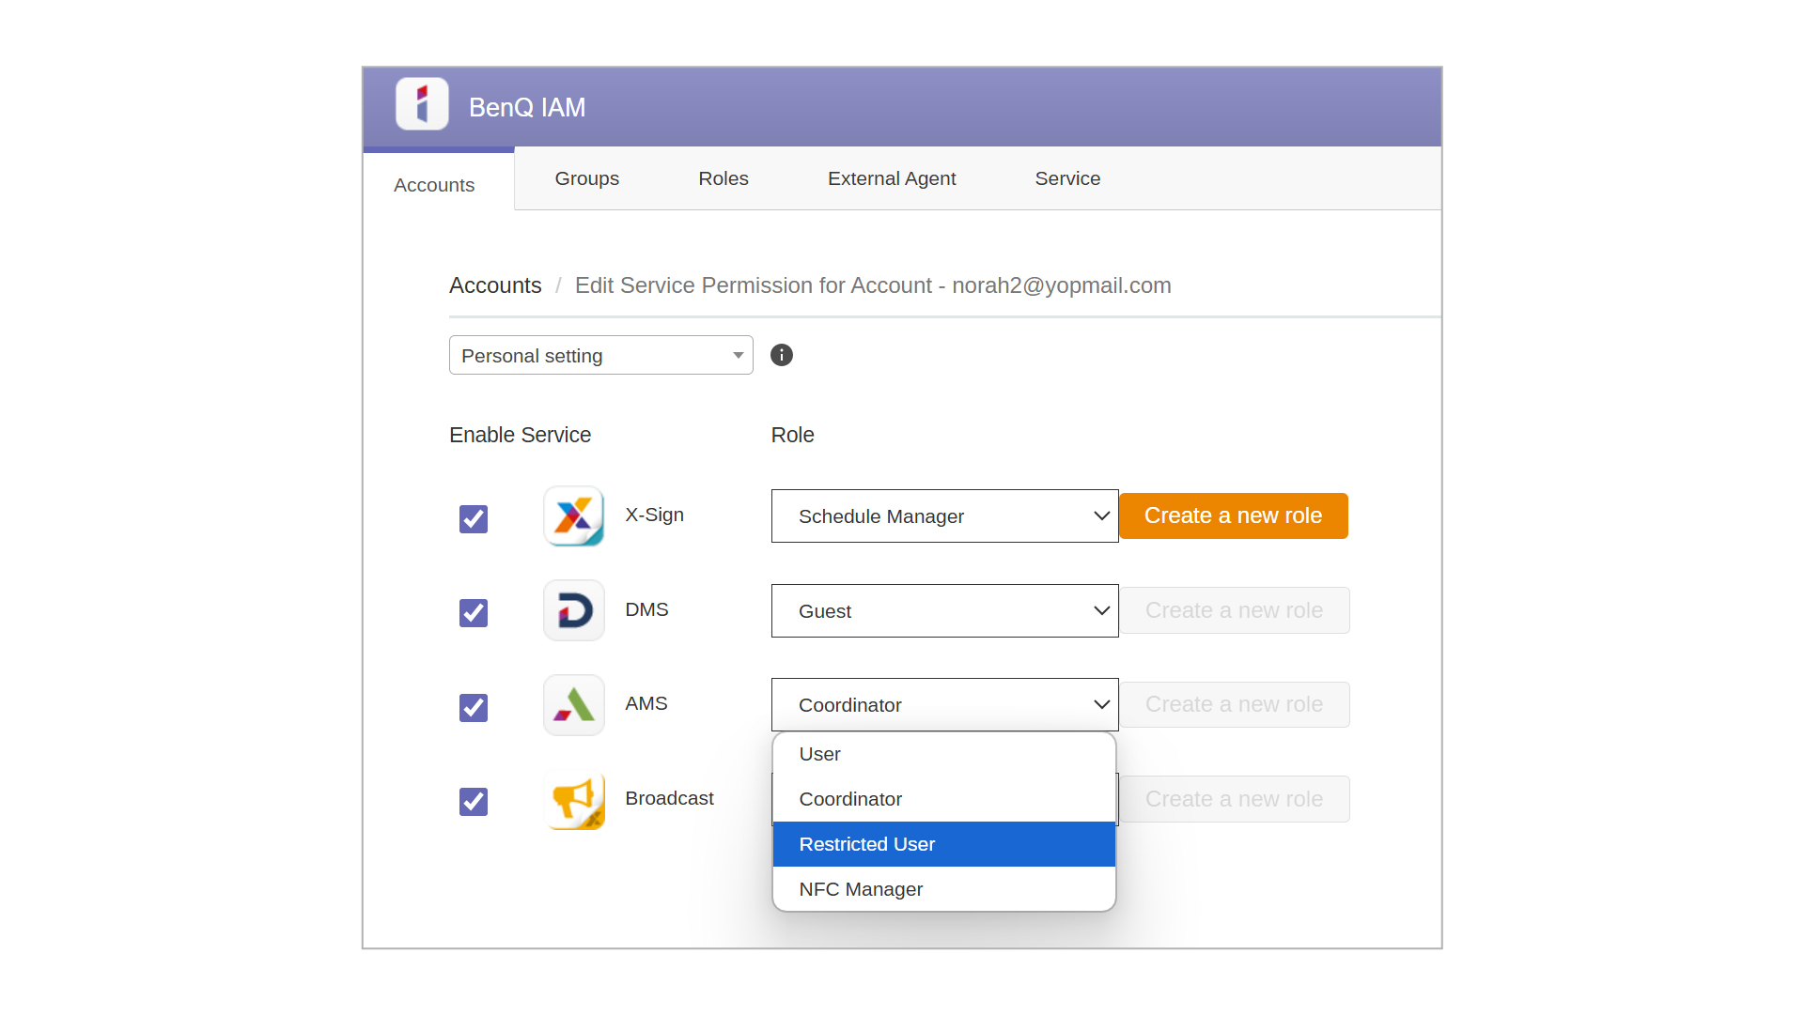Open the AMS role dropdown

click(x=1100, y=704)
